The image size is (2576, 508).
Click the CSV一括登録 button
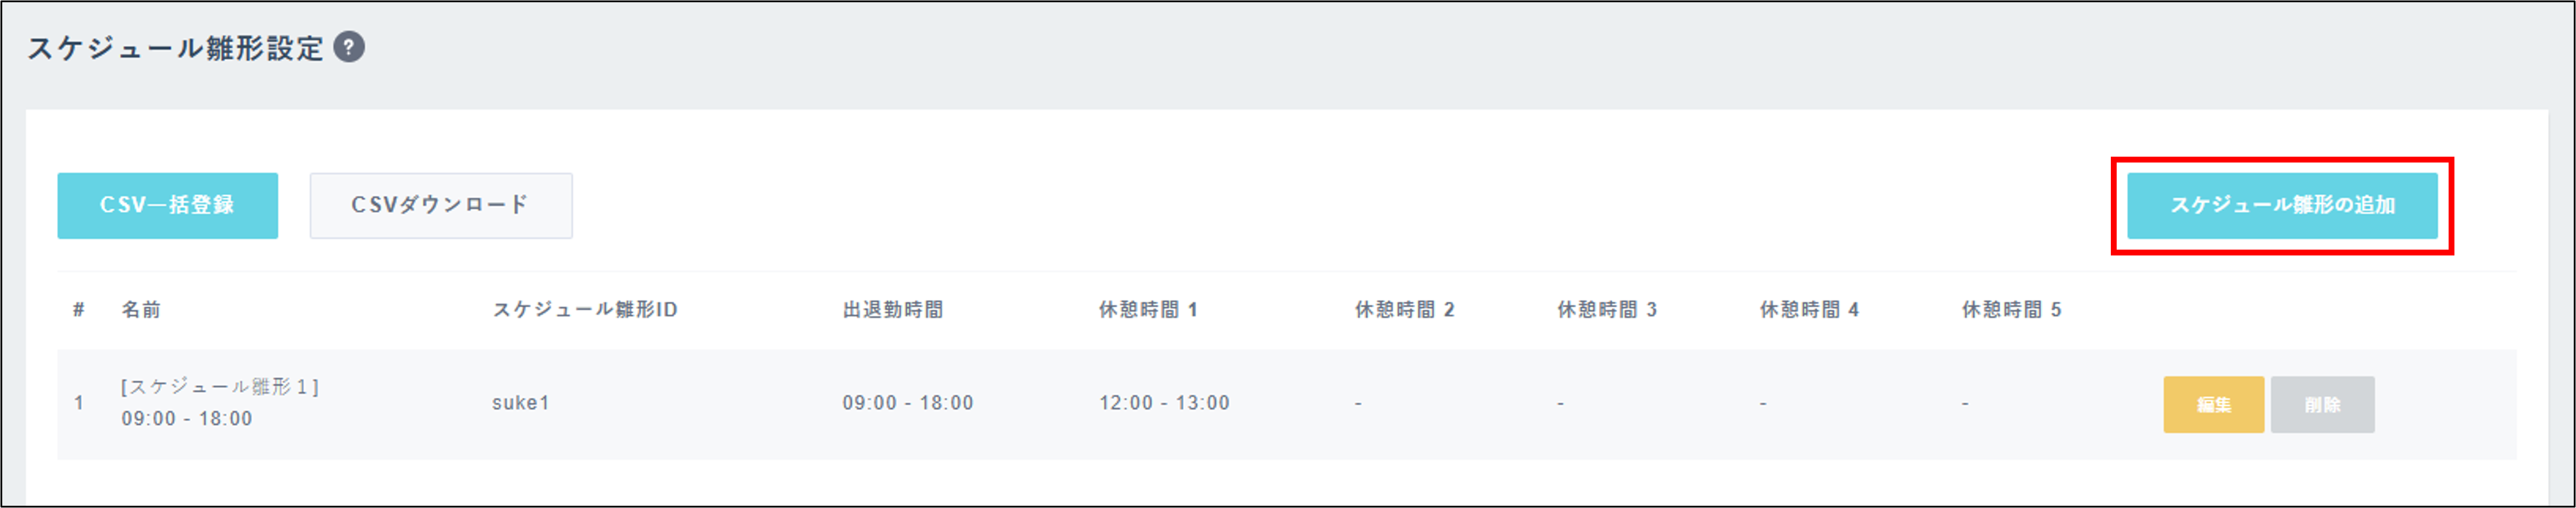click(167, 205)
